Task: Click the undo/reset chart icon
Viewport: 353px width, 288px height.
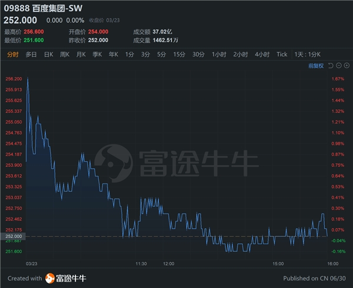Action: coord(331,66)
